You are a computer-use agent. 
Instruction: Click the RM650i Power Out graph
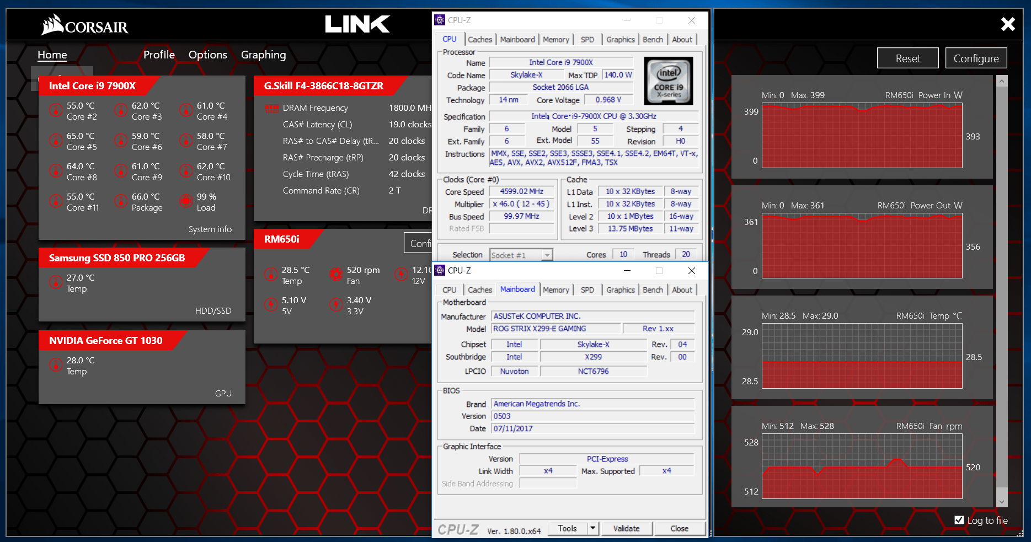pyautogui.click(x=862, y=246)
